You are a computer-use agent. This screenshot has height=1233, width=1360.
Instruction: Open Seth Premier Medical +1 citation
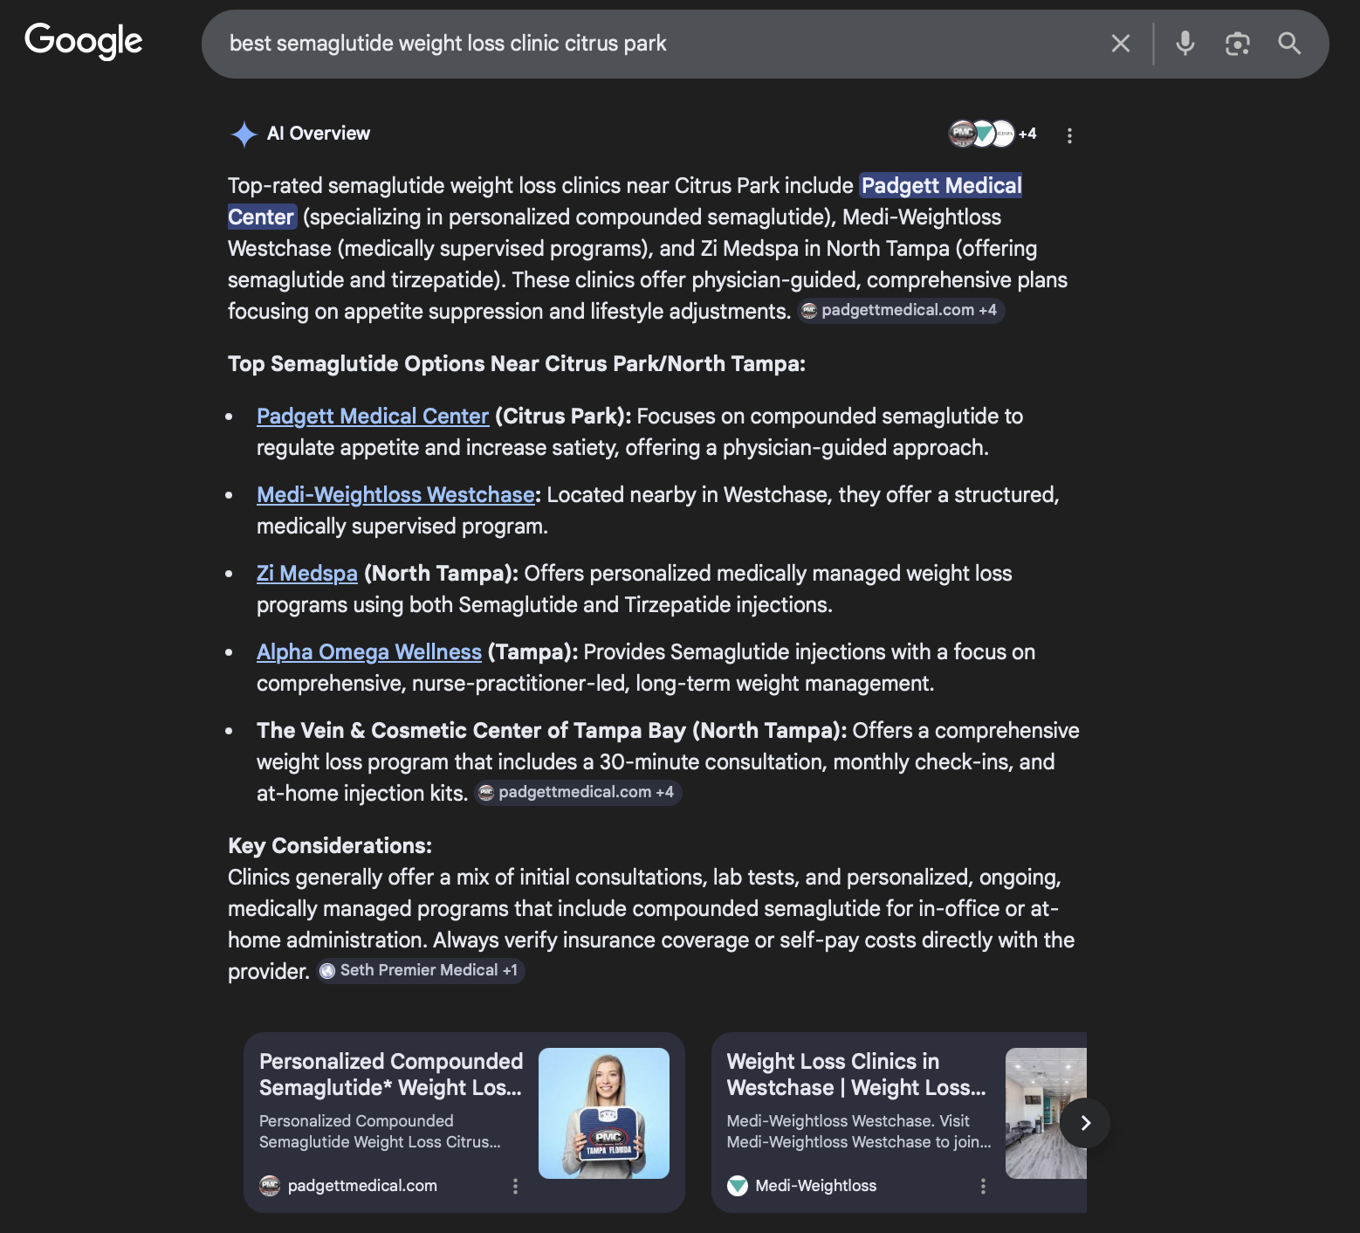click(x=421, y=971)
